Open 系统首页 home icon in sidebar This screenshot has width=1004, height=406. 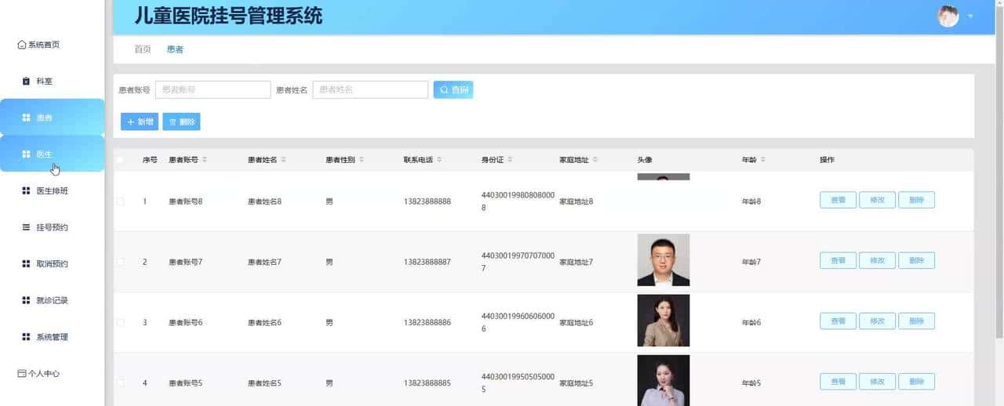click(22, 45)
